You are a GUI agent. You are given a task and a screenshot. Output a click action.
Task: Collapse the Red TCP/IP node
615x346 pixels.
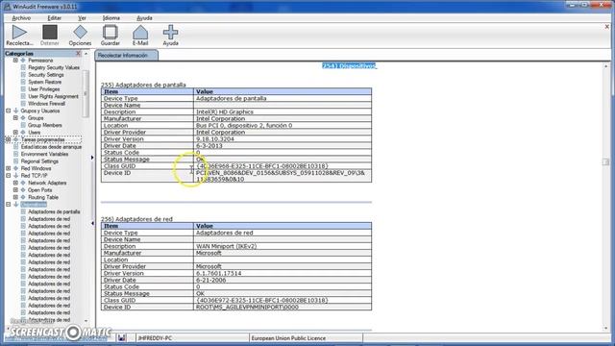coord(9,175)
